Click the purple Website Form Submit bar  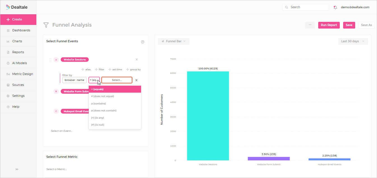269,159
